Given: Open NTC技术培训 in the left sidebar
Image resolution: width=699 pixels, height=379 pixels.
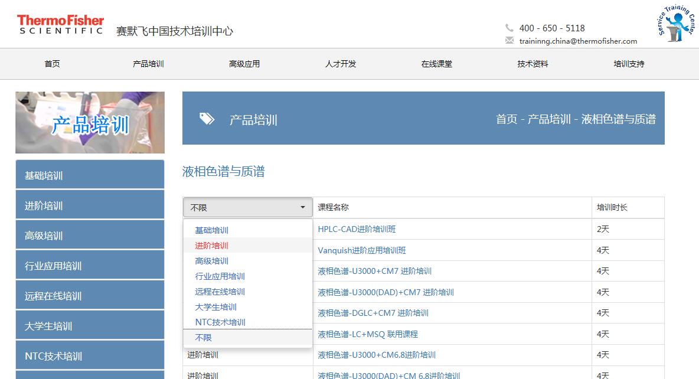Looking at the screenshot, I should coord(90,355).
